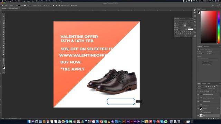This screenshot has width=221, height=124.
Task: Select the Rectangular Marquee tool
Action: (x=4, y=19)
